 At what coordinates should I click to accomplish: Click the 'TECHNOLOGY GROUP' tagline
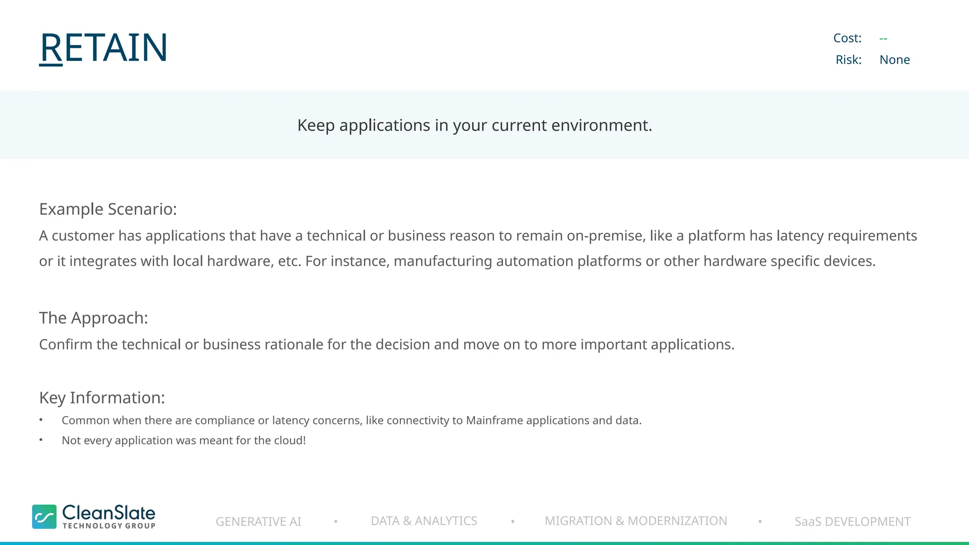pos(109,526)
